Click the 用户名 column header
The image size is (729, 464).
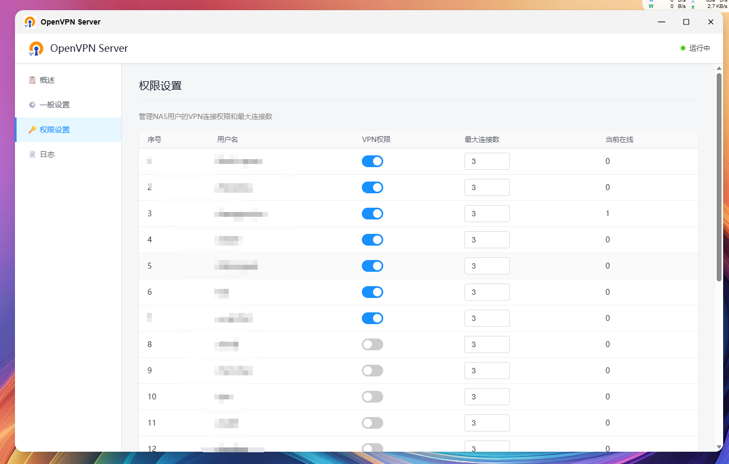[x=228, y=139]
